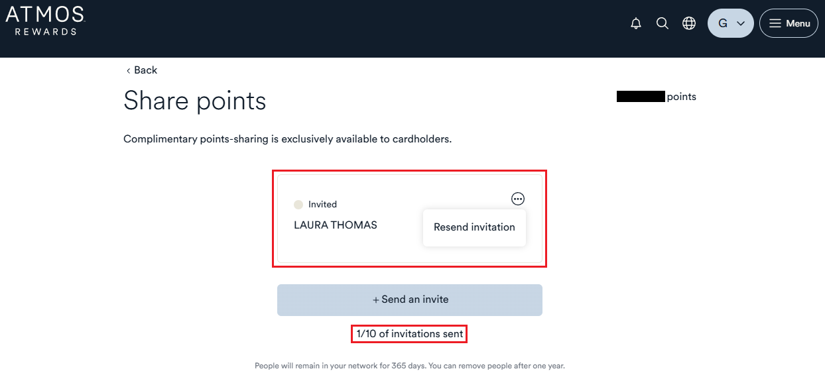Click the three-dot options icon on invite card
This screenshot has height=375, width=825.
tap(518, 199)
